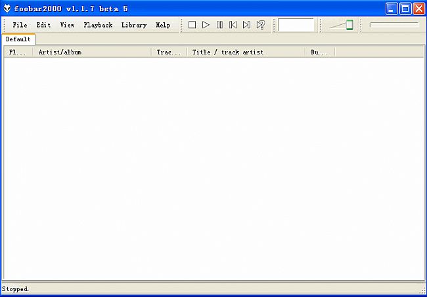Maximize the foobar2000 window
Screen dimensions: 427x297
(405, 9)
